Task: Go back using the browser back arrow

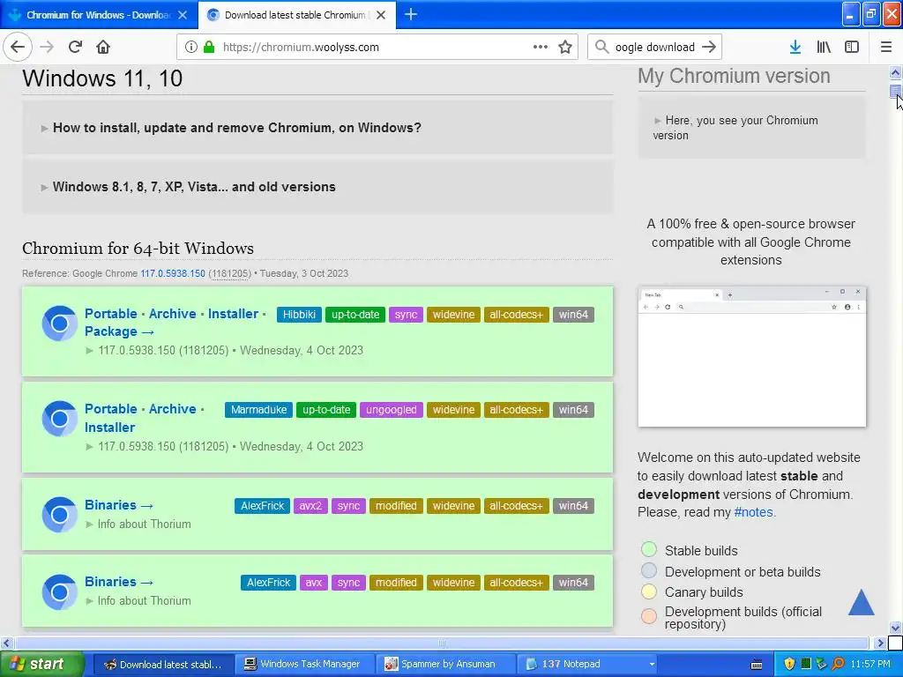Action: coord(18,47)
